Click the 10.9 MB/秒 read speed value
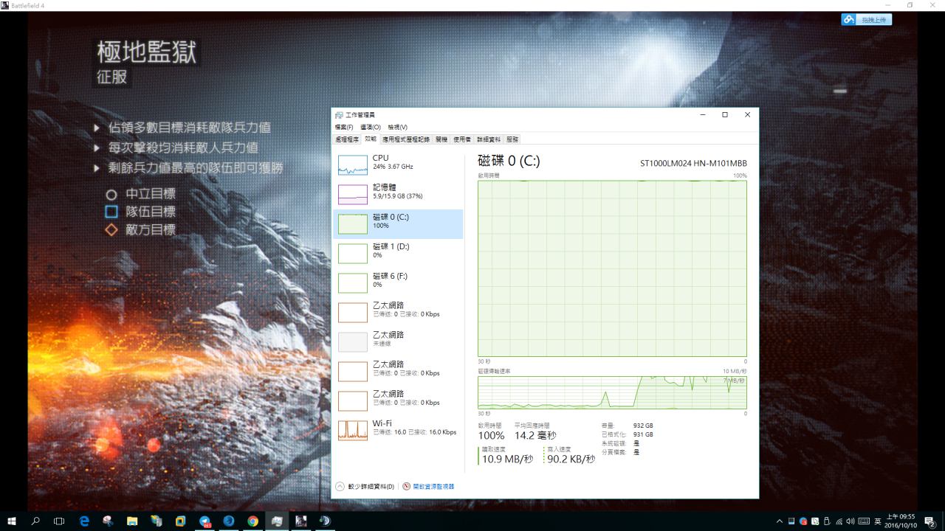 click(507, 459)
